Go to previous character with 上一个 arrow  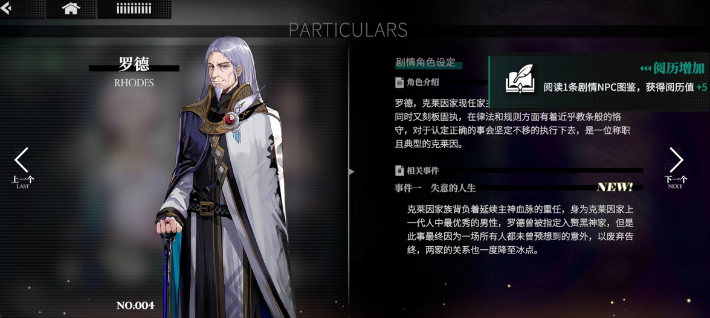22,167
